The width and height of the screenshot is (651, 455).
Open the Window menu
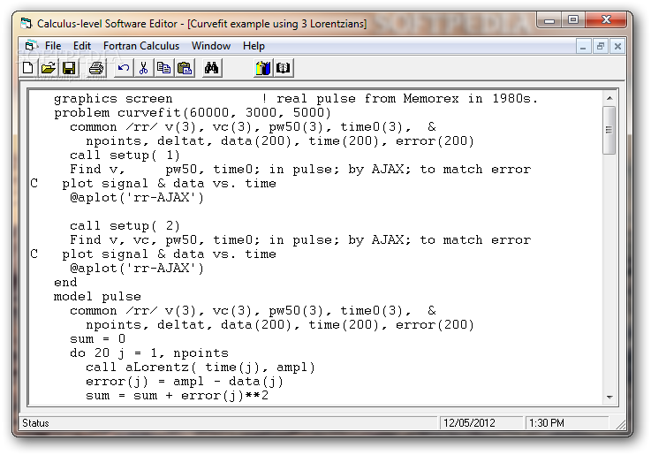211,46
